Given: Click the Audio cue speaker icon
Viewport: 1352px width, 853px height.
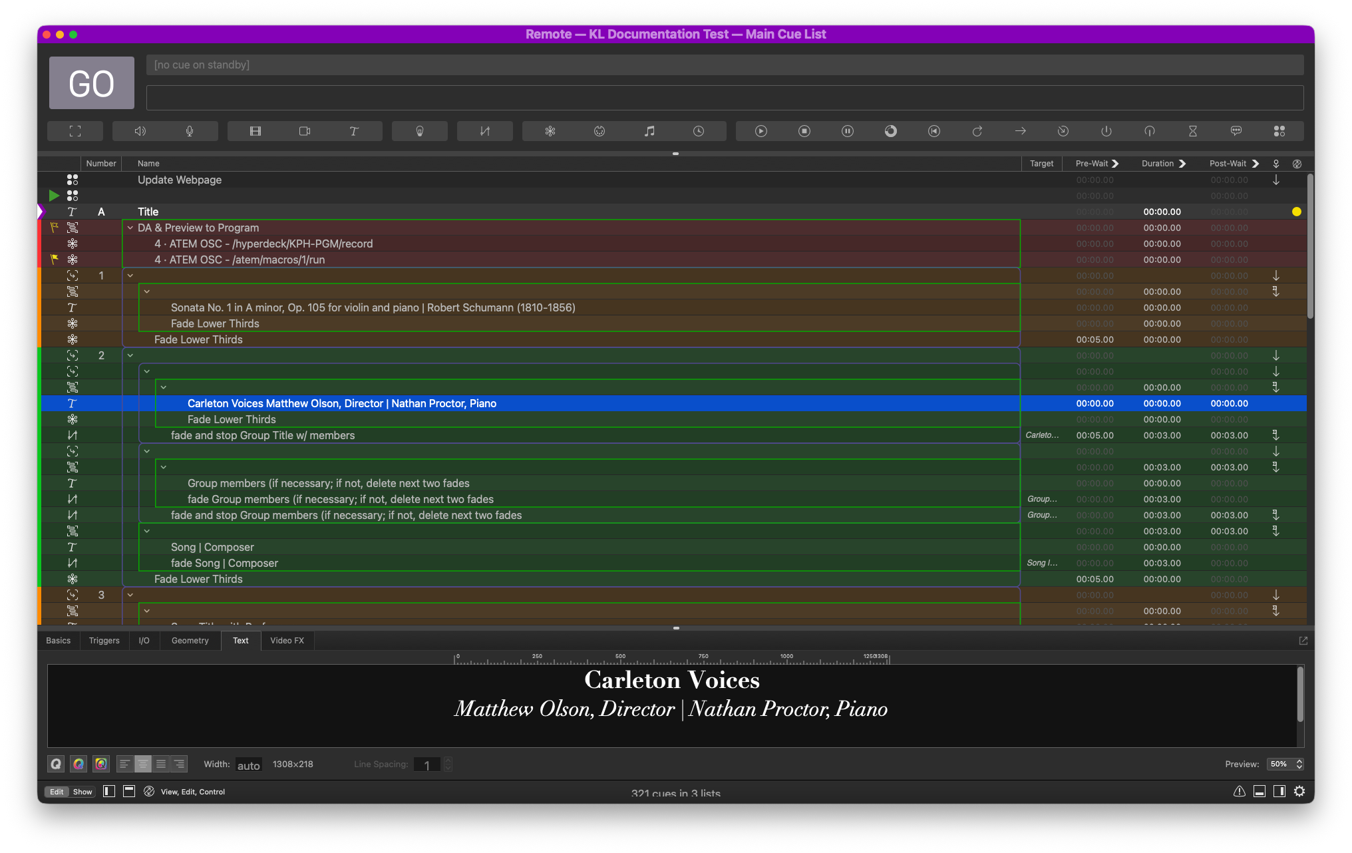Looking at the screenshot, I should [x=140, y=131].
